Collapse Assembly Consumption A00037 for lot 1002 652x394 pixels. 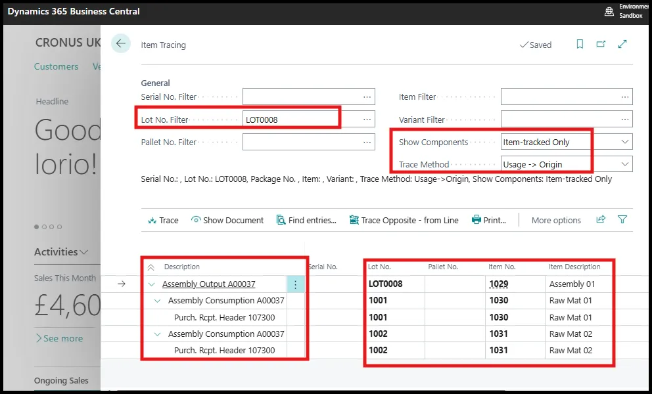pos(157,334)
